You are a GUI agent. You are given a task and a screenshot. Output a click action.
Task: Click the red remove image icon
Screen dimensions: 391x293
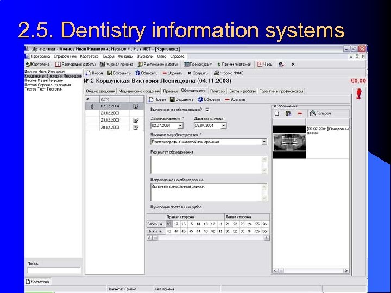coord(299,113)
